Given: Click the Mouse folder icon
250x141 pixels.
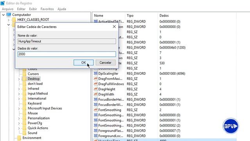Looking at the screenshot, I should click(24, 113).
